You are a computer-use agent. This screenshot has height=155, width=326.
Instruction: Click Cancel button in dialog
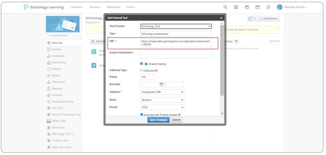pos(176,120)
